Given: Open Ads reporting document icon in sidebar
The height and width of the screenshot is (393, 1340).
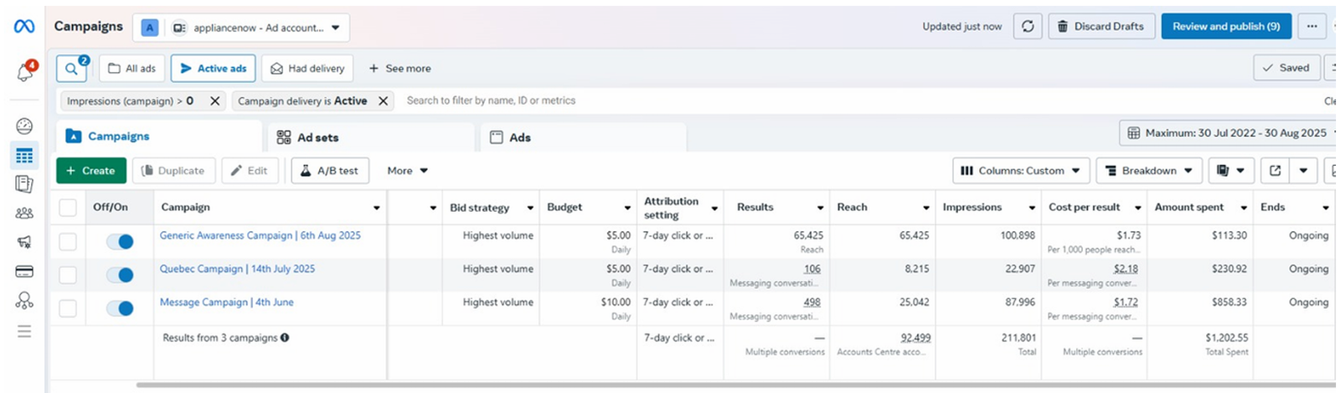Looking at the screenshot, I should click(24, 184).
